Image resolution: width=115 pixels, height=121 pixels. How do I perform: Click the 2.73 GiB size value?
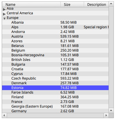(67, 102)
